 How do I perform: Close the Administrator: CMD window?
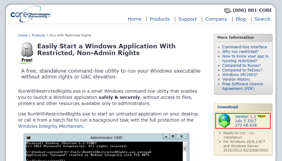[182, 136]
